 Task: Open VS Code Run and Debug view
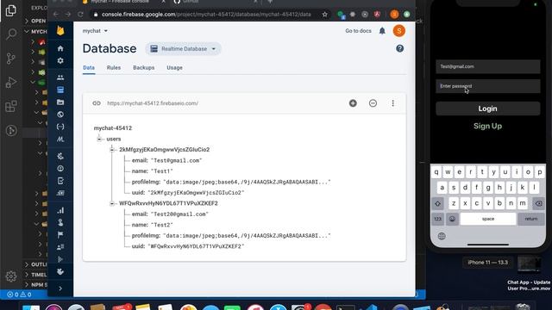click(11, 83)
